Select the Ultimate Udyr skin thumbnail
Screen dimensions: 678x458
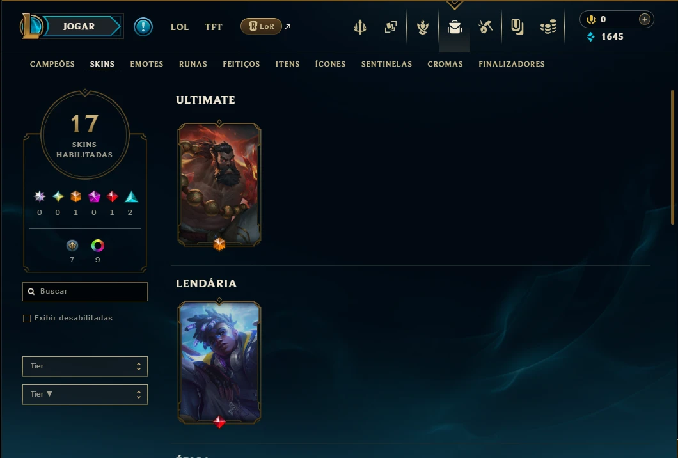tap(219, 185)
